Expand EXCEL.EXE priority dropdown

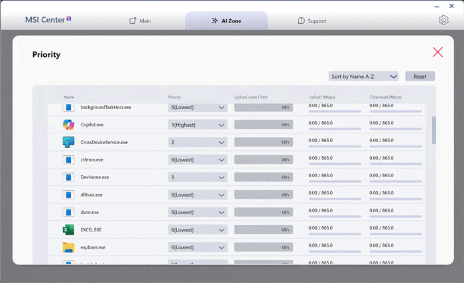pyautogui.click(x=198, y=230)
